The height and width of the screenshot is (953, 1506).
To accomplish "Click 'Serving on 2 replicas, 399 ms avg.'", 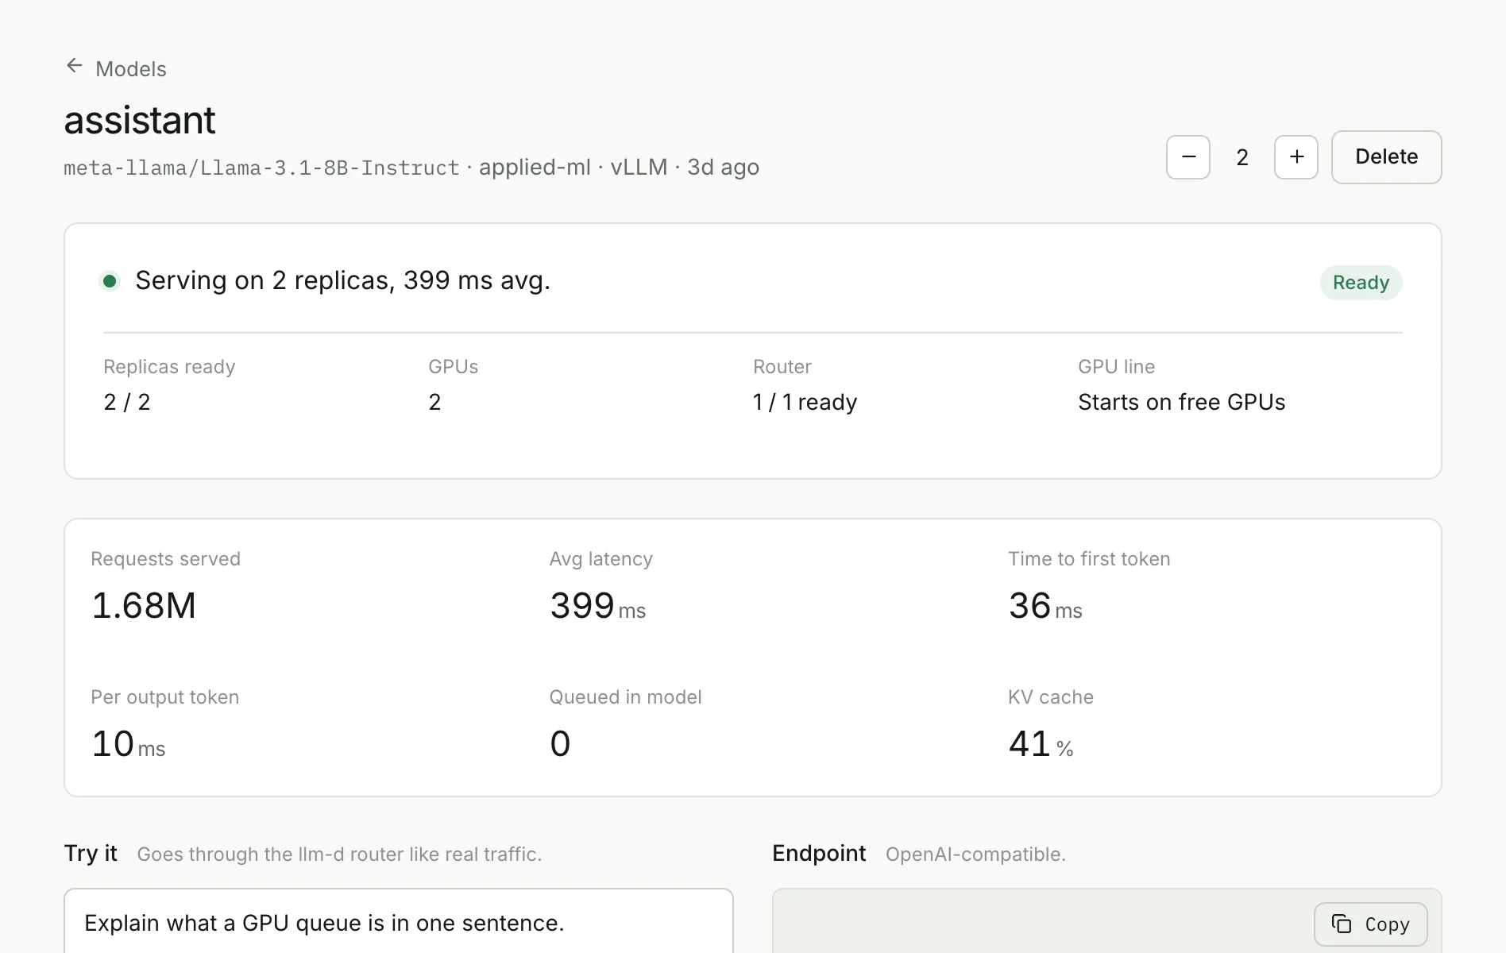I will [342, 280].
